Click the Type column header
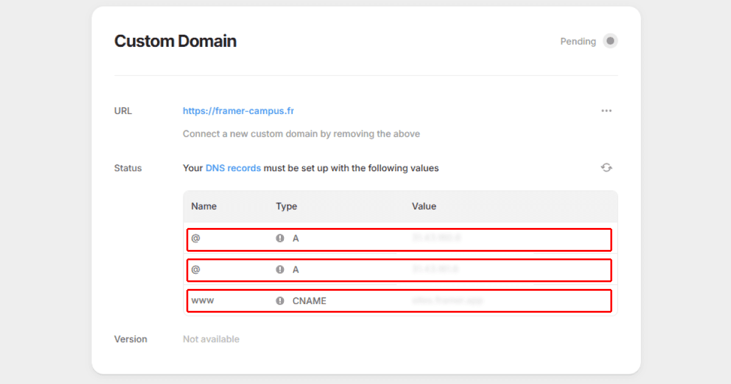Screen dimensions: 731x384 point(286,206)
